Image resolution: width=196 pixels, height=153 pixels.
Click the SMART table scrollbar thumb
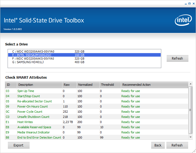tap(191, 110)
